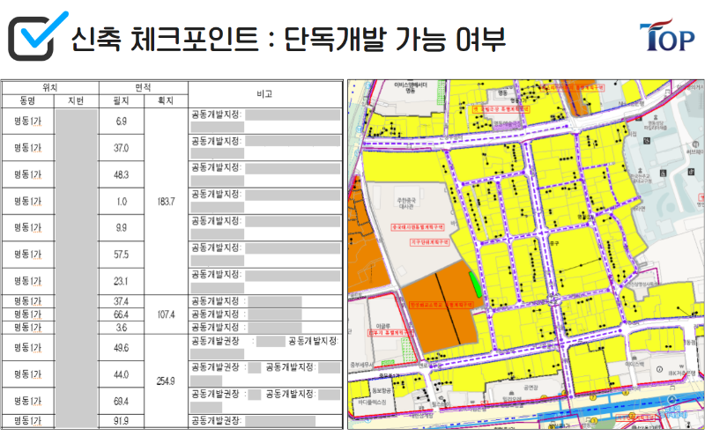Select the 위치 column header
The image size is (705, 436).
click(x=50, y=88)
